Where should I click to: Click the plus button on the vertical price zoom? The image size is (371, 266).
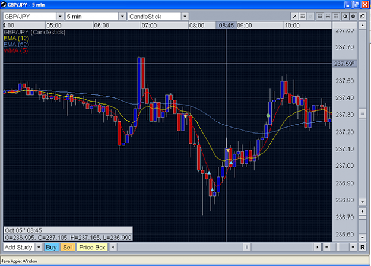pyautogui.click(x=363, y=211)
